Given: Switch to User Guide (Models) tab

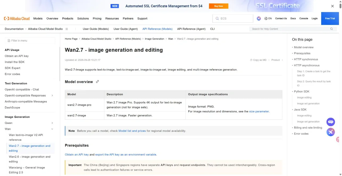Looking at the screenshot, I should 96,29.
